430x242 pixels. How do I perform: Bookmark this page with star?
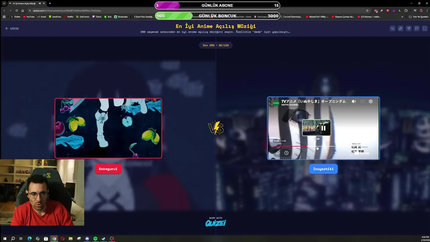click(x=367, y=10)
